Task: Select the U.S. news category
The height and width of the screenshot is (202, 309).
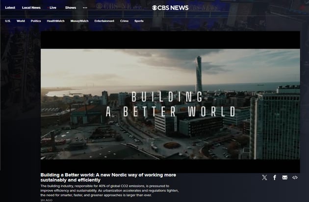Action: pos(8,21)
